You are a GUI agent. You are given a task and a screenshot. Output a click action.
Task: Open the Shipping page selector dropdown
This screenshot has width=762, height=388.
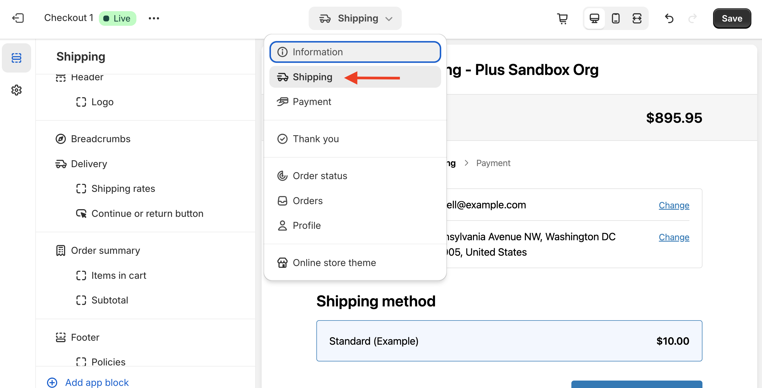355,18
